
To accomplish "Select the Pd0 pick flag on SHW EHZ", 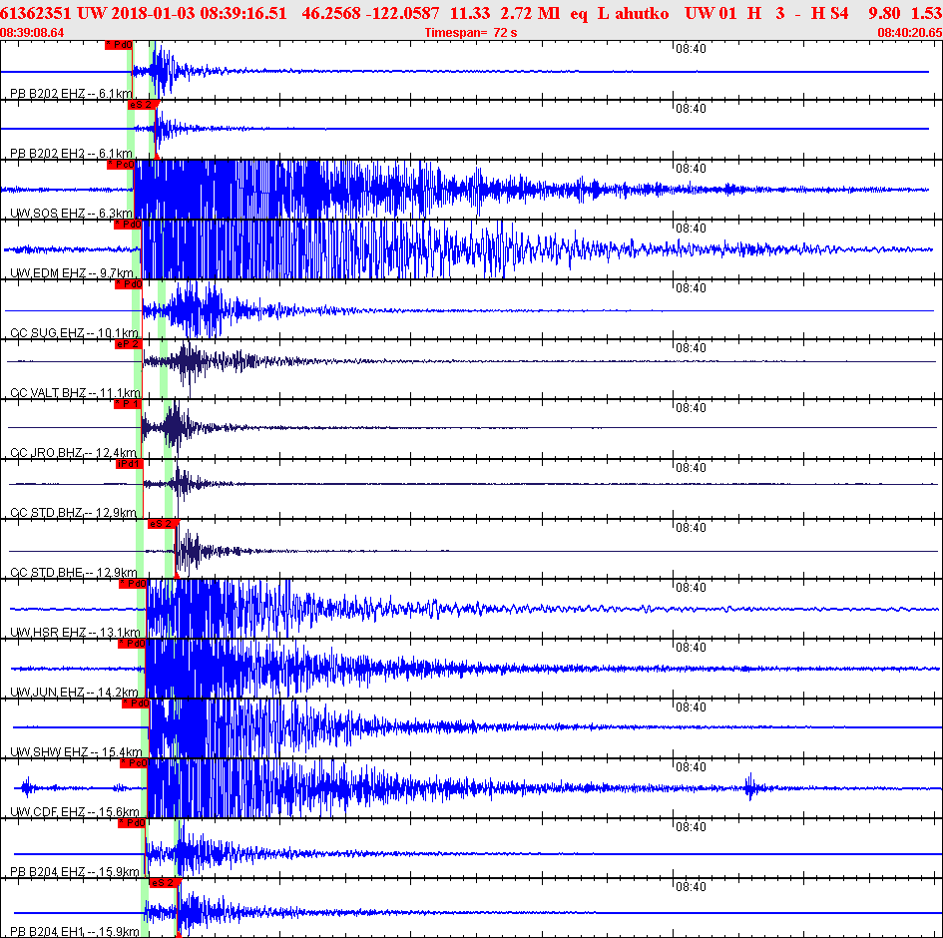I will pyautogui.click(x=136, y=703).
